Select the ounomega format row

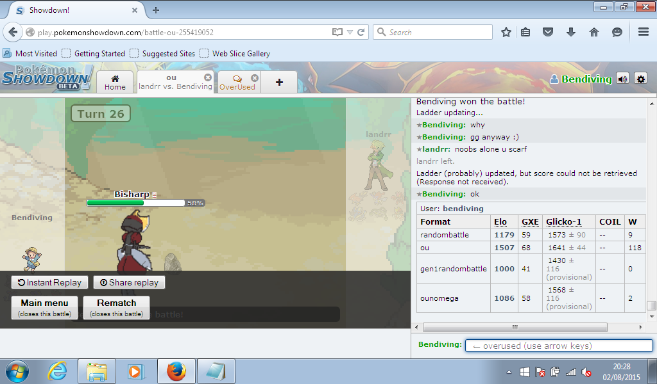531,298
